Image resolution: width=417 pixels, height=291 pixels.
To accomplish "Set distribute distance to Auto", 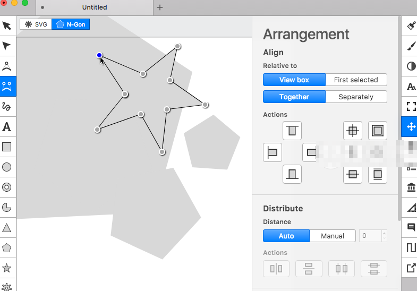I will point(286,236).
